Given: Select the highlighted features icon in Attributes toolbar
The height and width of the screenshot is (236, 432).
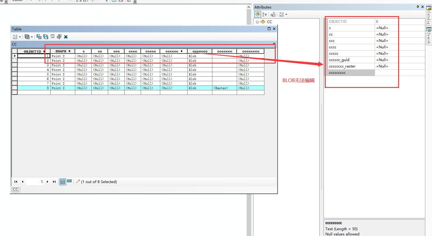Looking at the screenshot, I should [257, 14].
